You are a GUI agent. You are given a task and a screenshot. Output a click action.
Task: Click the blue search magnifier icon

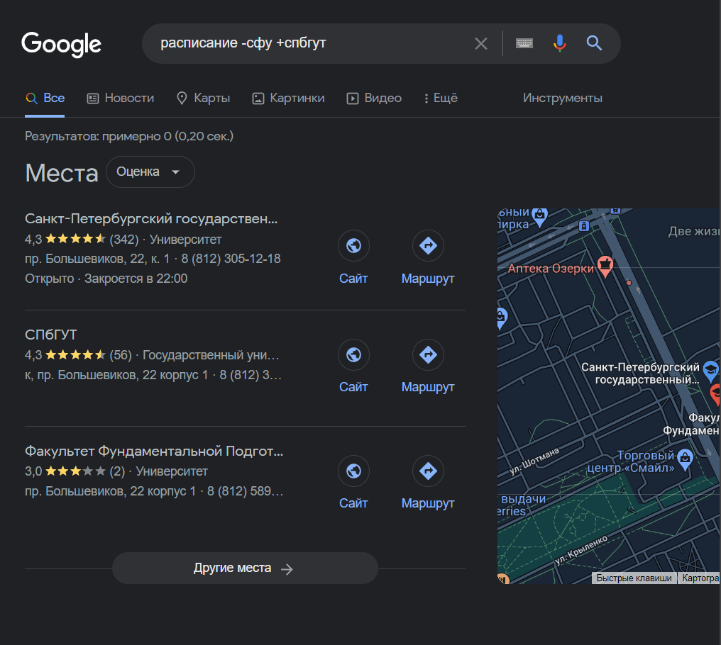point(594,43)
